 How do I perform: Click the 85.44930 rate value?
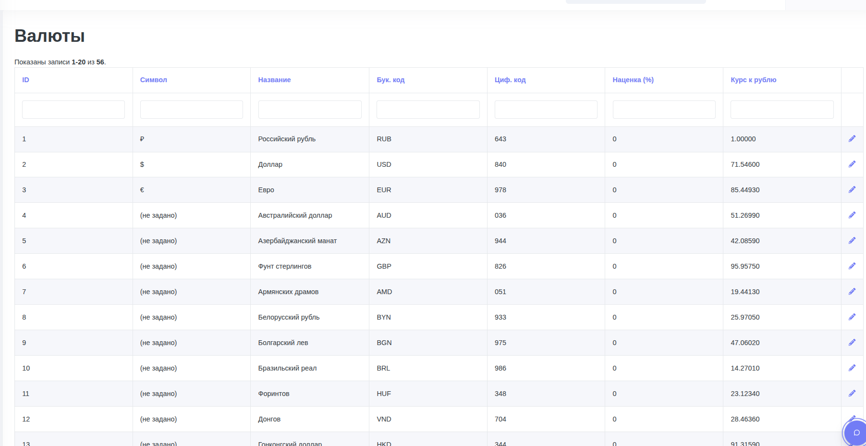coord(745,190)
